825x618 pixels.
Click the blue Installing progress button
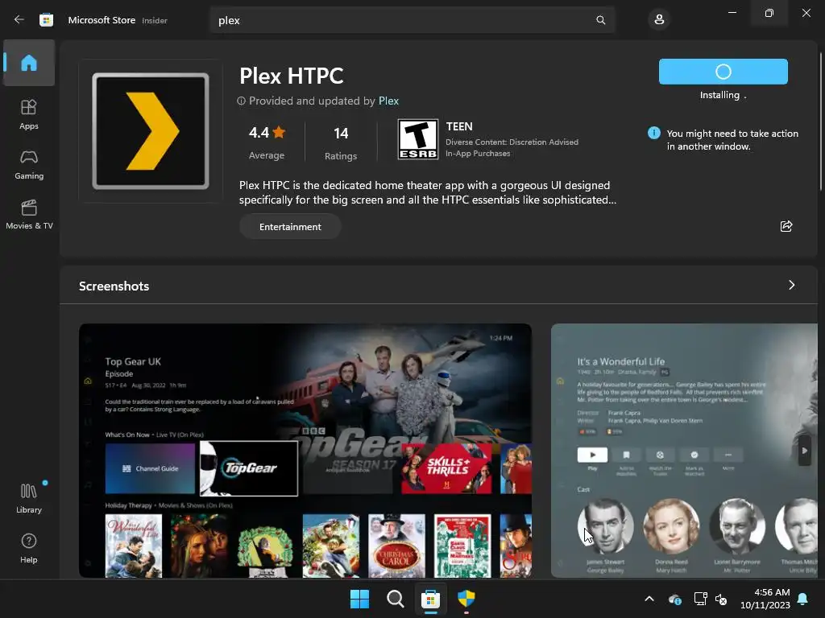pyautogui.click(x=723, y=72)
